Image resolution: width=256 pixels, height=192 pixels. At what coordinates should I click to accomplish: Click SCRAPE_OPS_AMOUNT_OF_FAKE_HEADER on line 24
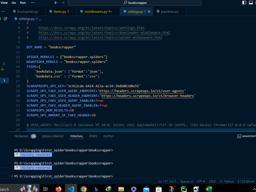tap(58, 115)
